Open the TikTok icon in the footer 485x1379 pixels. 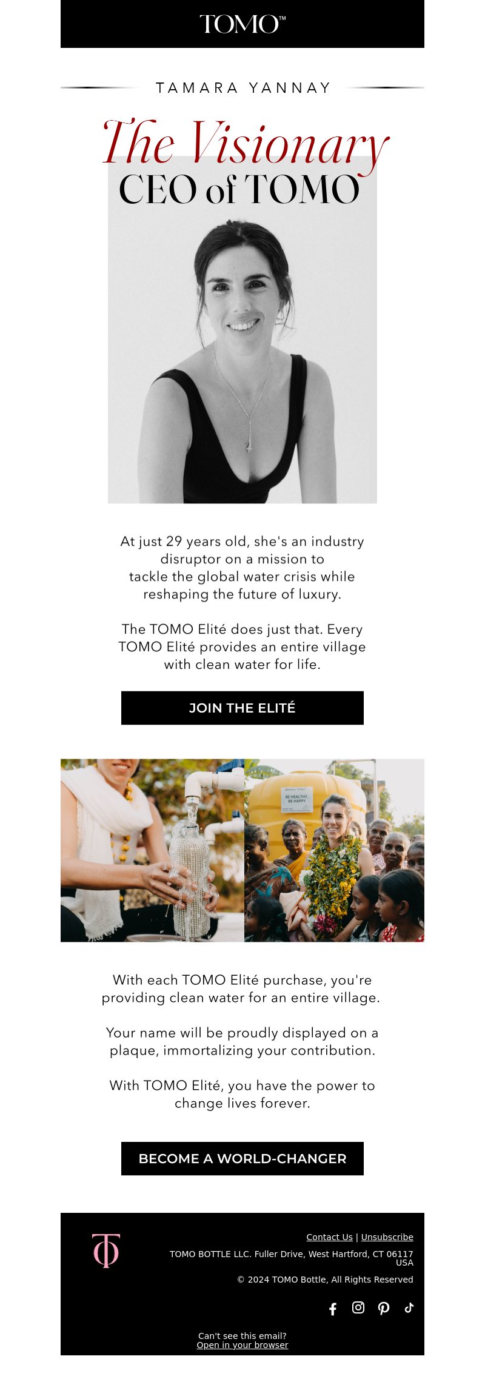tap(409, 1307)
